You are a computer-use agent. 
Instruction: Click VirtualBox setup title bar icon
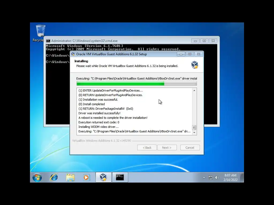coord(73,54)
